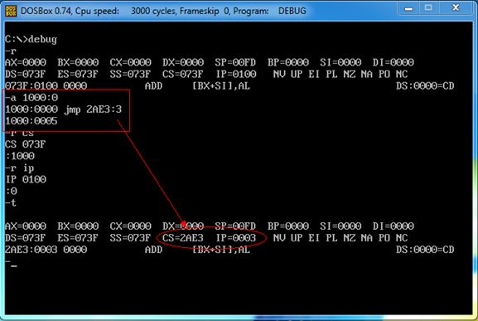Click the '-t' trace command line
Viewport: 478px width, 321px height.
[11, 202]
